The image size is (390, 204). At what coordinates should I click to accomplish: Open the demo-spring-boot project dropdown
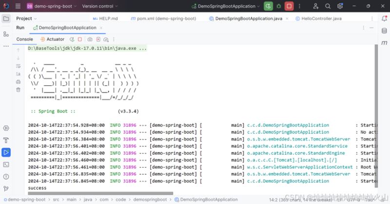[52, 6]
